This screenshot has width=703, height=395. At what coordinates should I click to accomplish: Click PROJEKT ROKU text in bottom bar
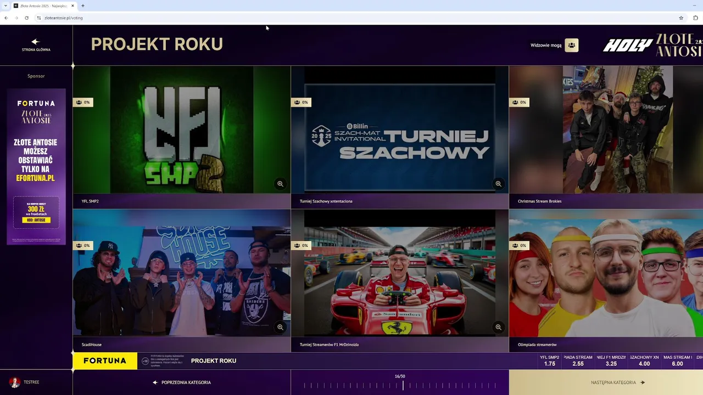[214, 360]
